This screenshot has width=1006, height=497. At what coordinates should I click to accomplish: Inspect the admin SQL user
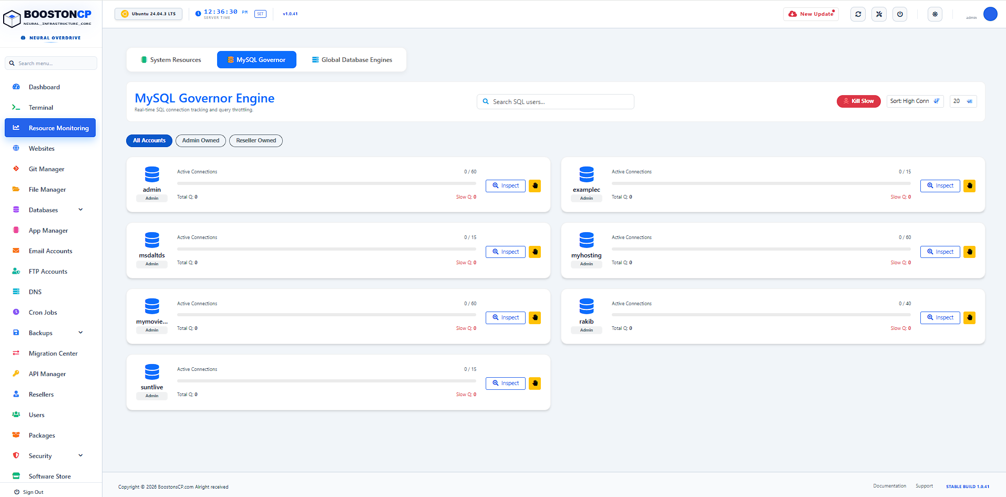(506, 185)
